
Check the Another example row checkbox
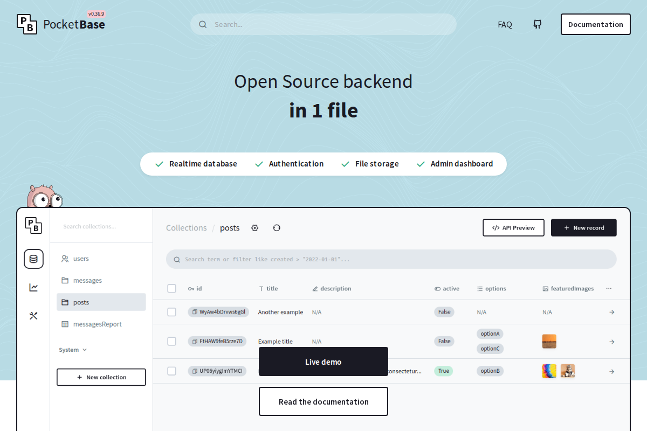171,312
